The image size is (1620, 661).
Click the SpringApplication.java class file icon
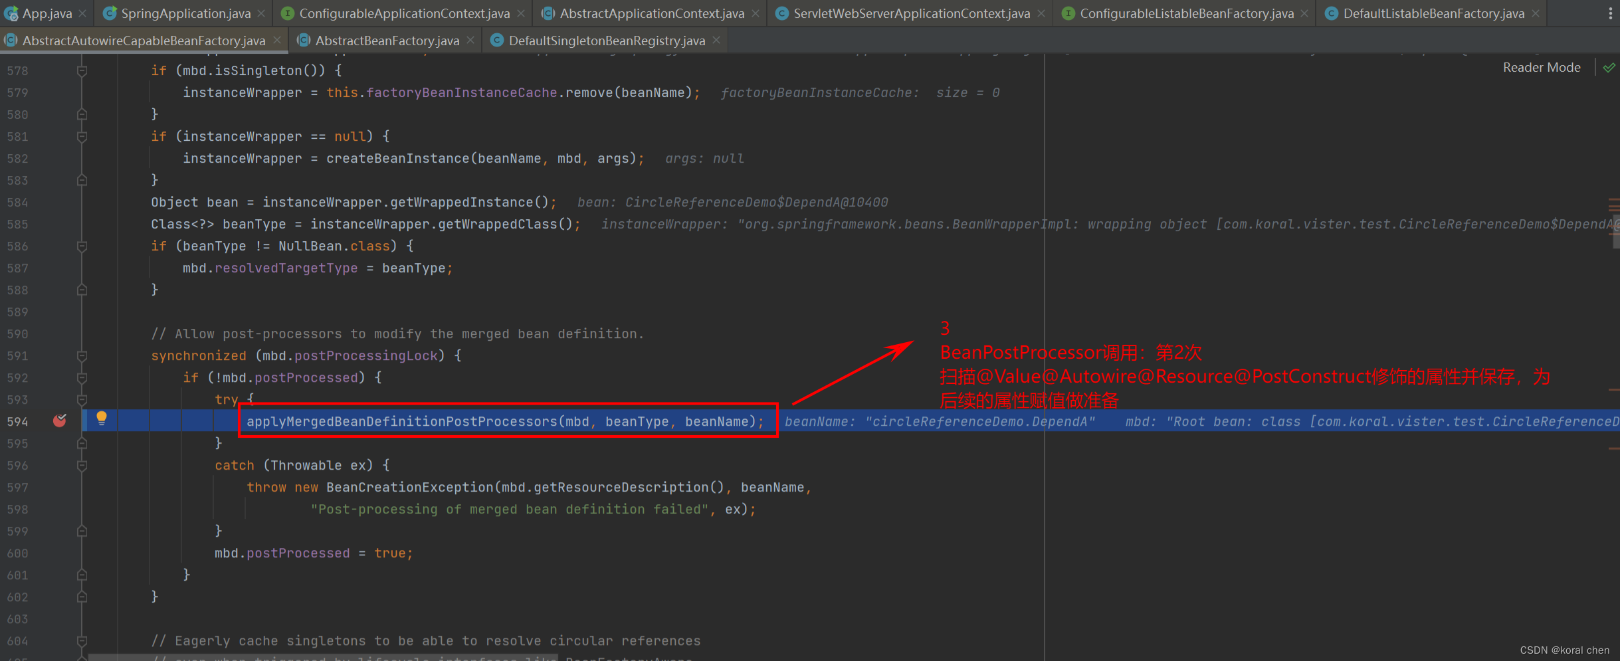click(110, 13)
